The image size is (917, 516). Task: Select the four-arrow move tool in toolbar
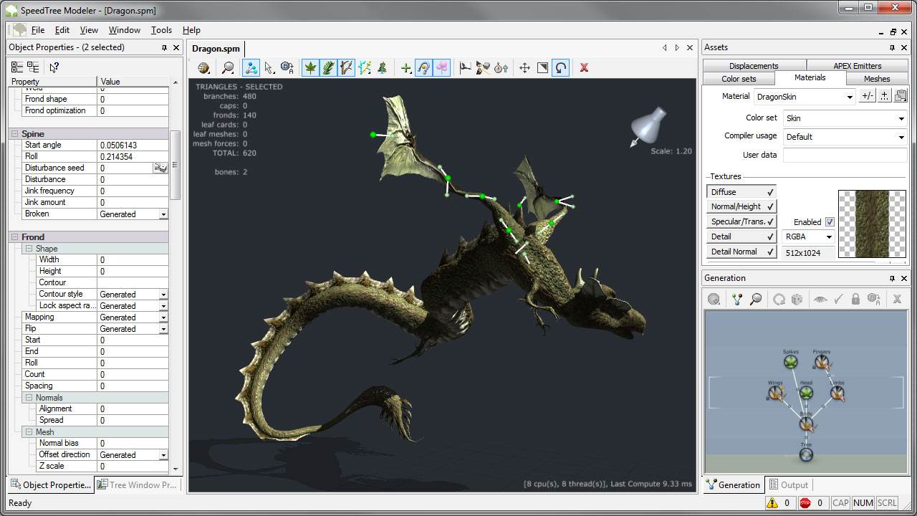524,67
